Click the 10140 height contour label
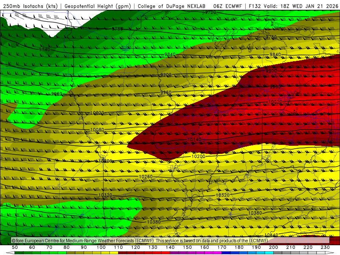 194,139
